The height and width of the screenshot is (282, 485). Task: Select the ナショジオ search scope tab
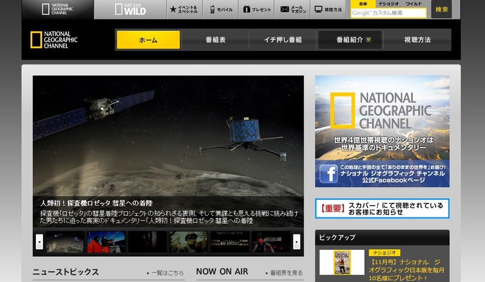tap(389, 4)
